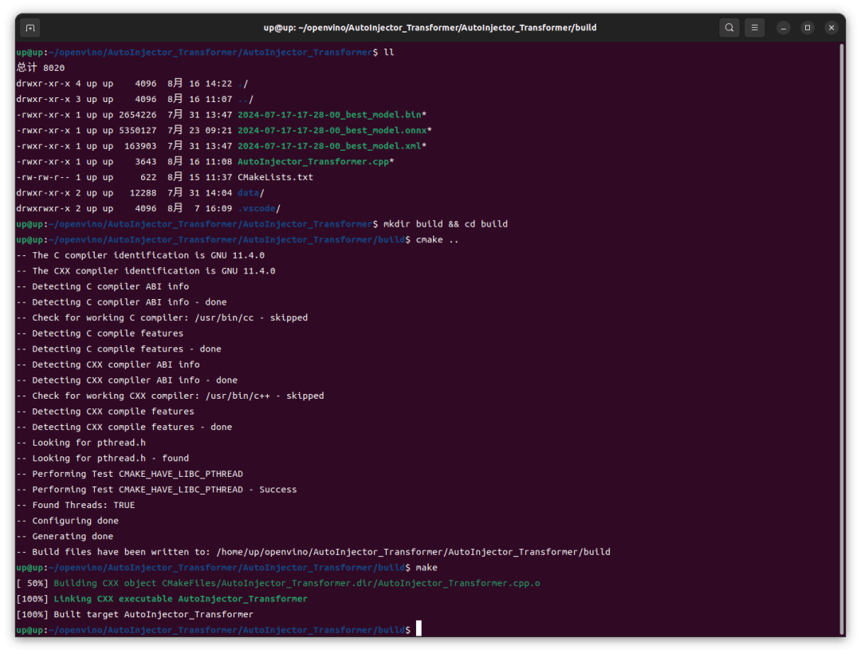Click the 'Configuring done' line

coord(67,521)
